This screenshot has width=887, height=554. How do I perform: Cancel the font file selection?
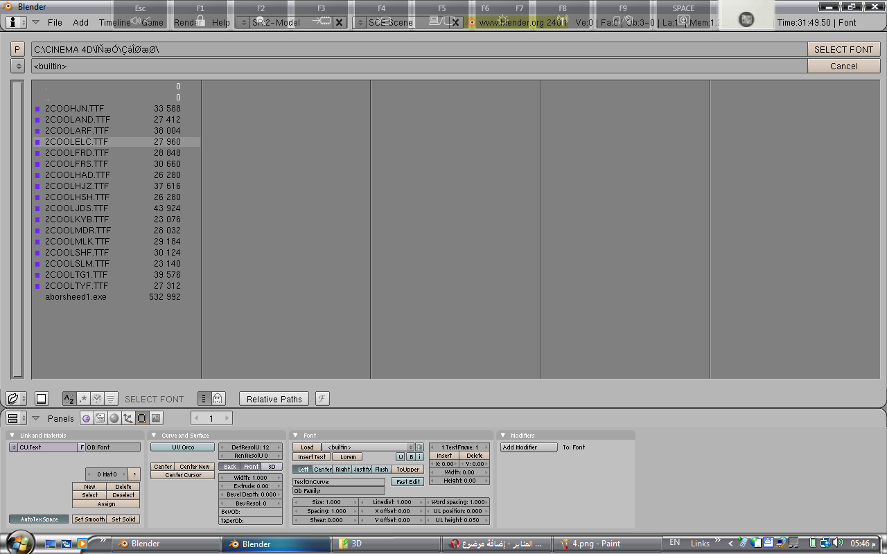pyautogui.click(x=843, y=66)
